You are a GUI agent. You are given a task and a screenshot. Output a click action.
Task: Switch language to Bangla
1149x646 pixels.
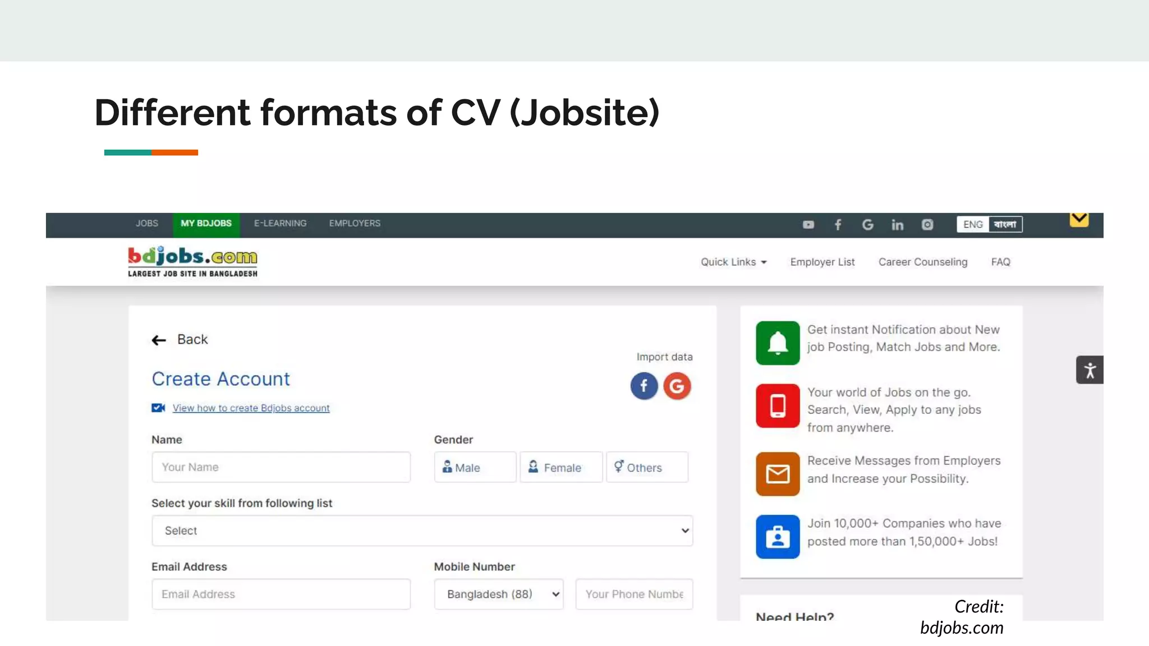pos(1005,224)
